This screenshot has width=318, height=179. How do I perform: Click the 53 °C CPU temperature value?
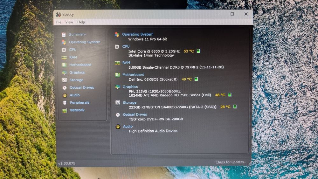[189, 51]
